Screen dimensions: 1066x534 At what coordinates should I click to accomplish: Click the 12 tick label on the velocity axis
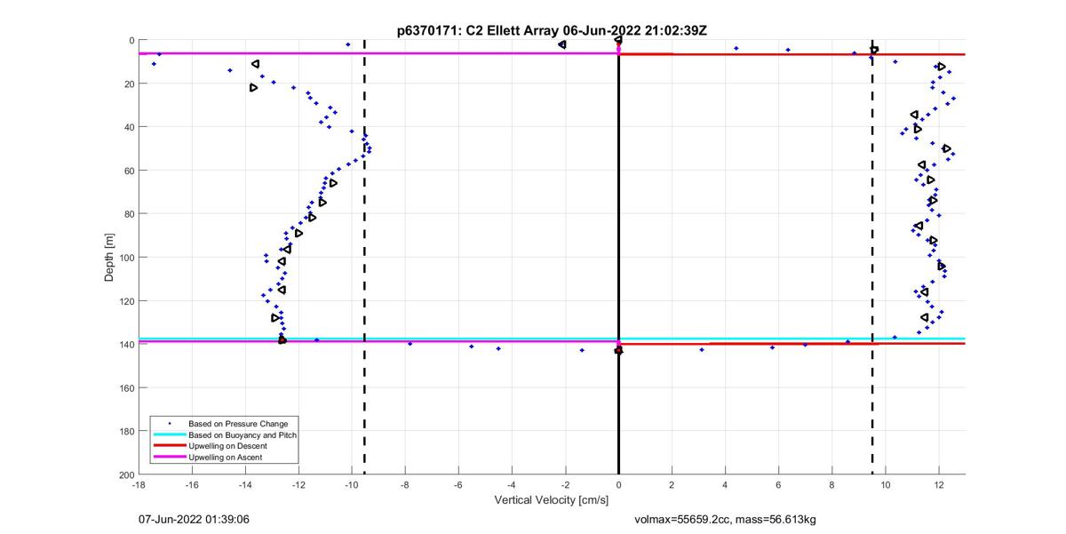tap(939, 486)
